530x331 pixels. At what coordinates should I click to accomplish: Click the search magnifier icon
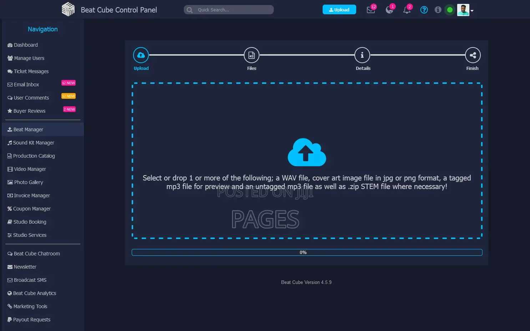190,10
